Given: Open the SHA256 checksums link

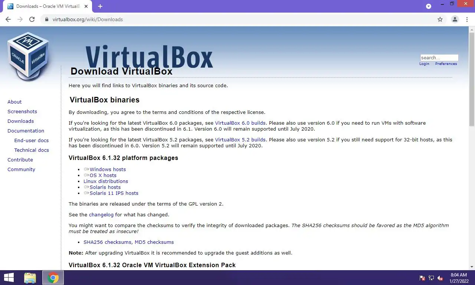Looking at the screenshot, I should coord(108,242).
